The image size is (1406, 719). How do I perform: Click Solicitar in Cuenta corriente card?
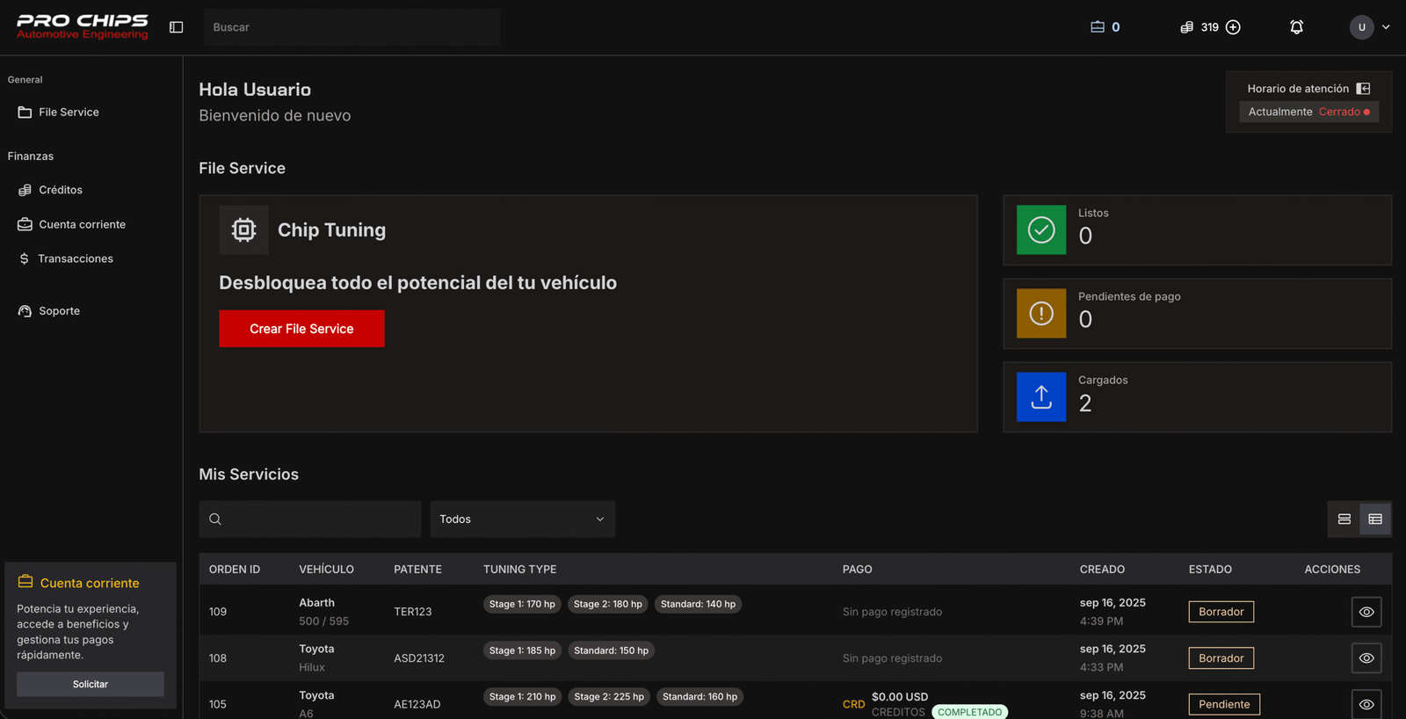[91, 684]
